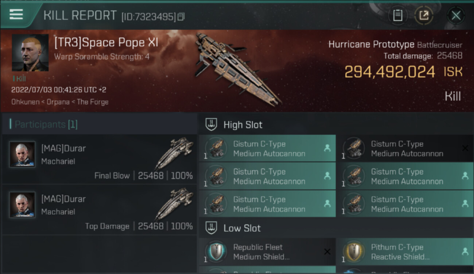Image resolution: width=474 pixels, height=274 pixels.
Task: Click Durar's Machariel ship thumbnail
Action: coord(174,153)
